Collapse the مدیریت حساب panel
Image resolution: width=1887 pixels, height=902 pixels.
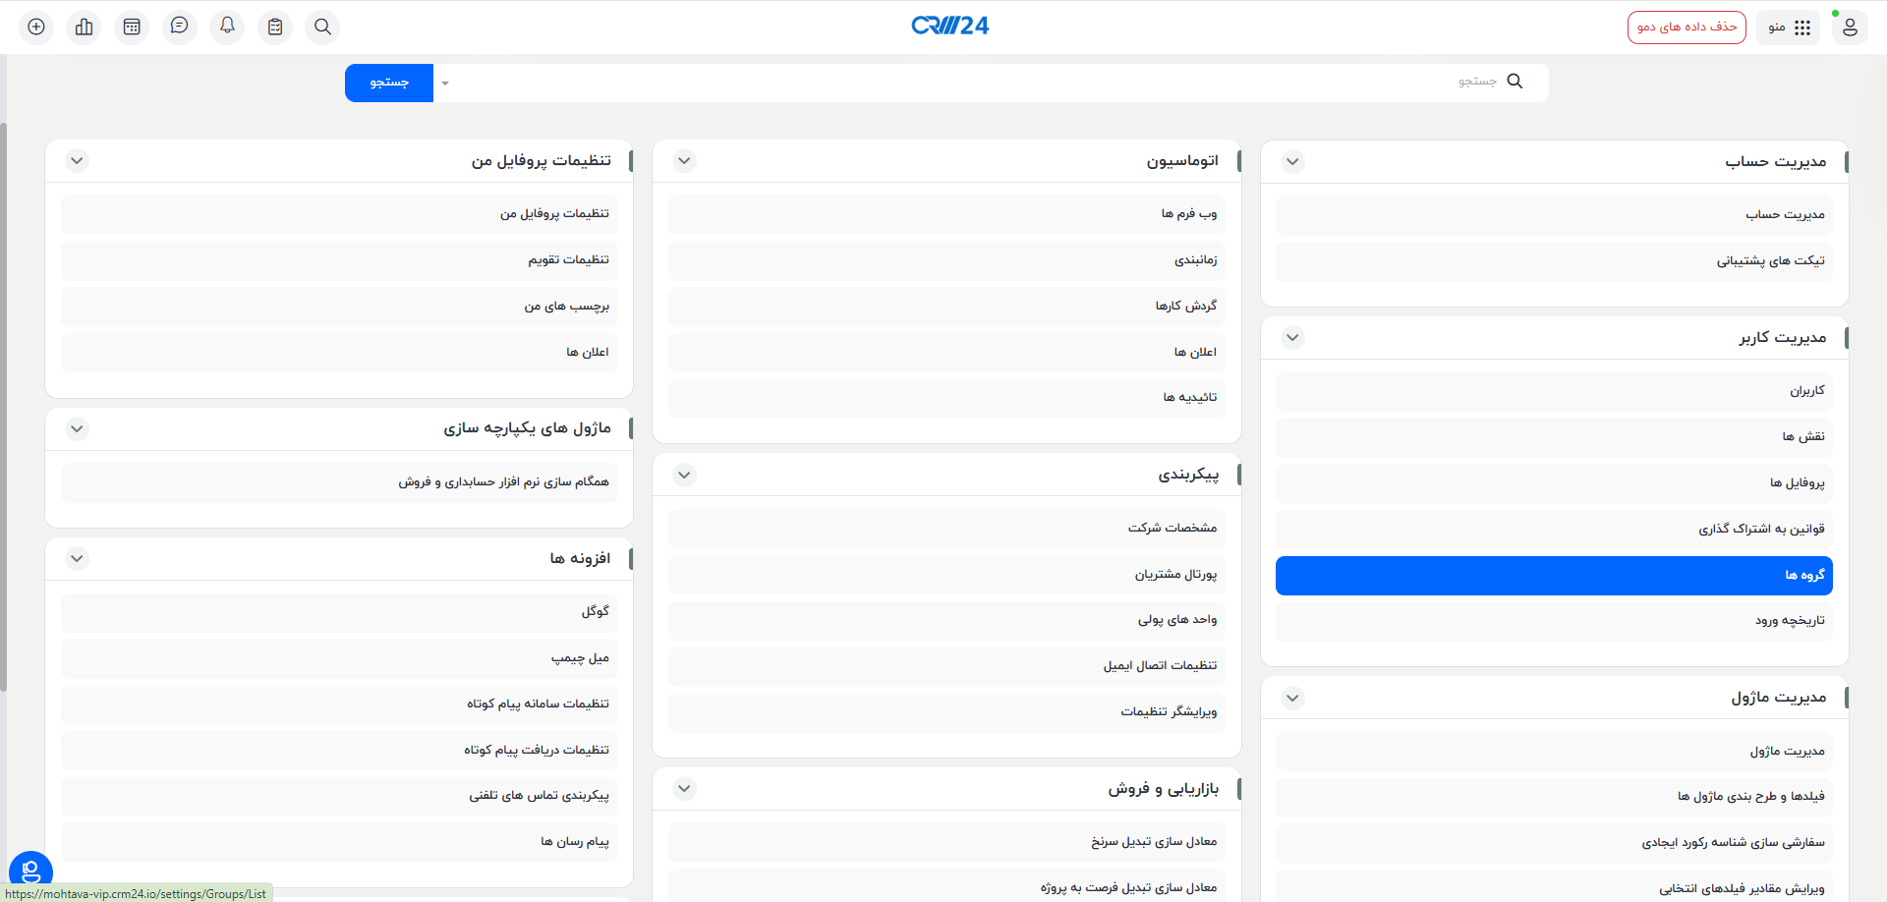click(1292, 160)
